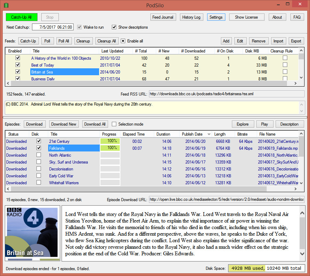Add a new feed

[x=226, y=41]
